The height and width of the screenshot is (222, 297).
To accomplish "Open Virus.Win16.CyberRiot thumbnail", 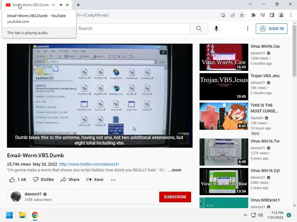I will tap(224, 182).
